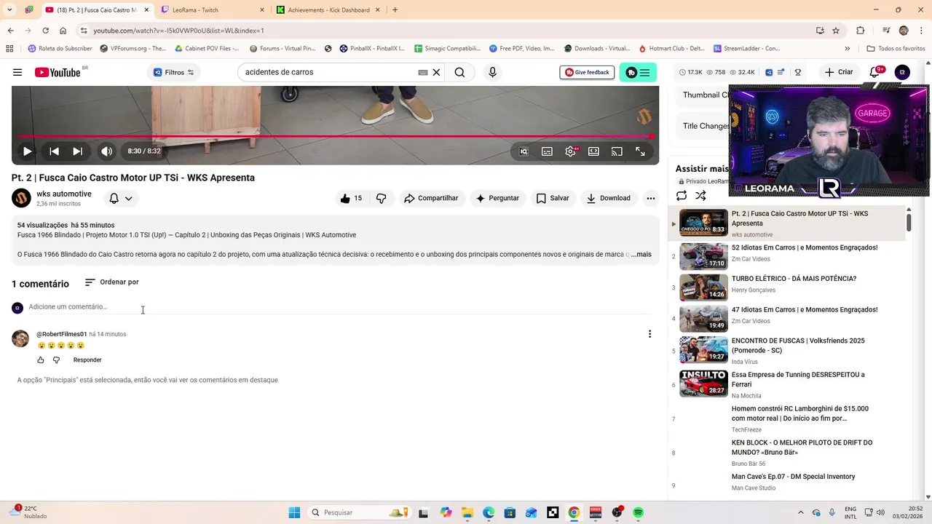Open the Filtros filter button
This screenshot has height=524, width=932.
[x=173, y=72]
